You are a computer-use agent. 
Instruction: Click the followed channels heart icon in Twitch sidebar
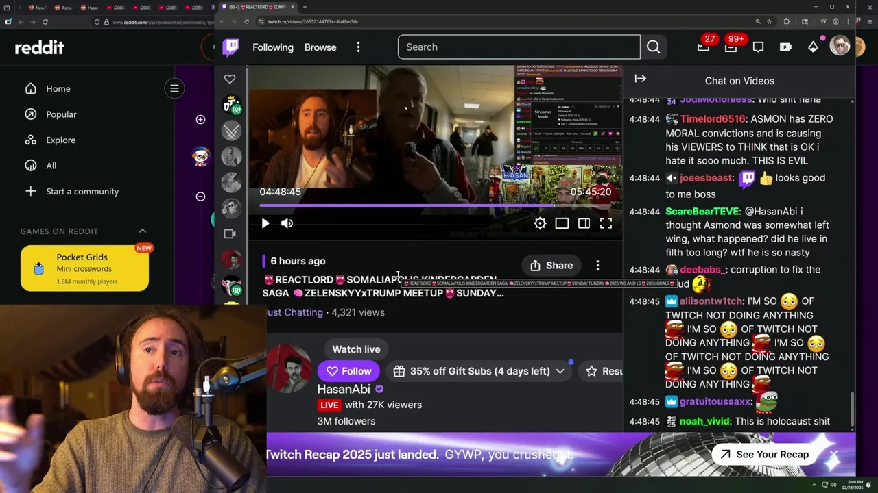tap(230, 79)
